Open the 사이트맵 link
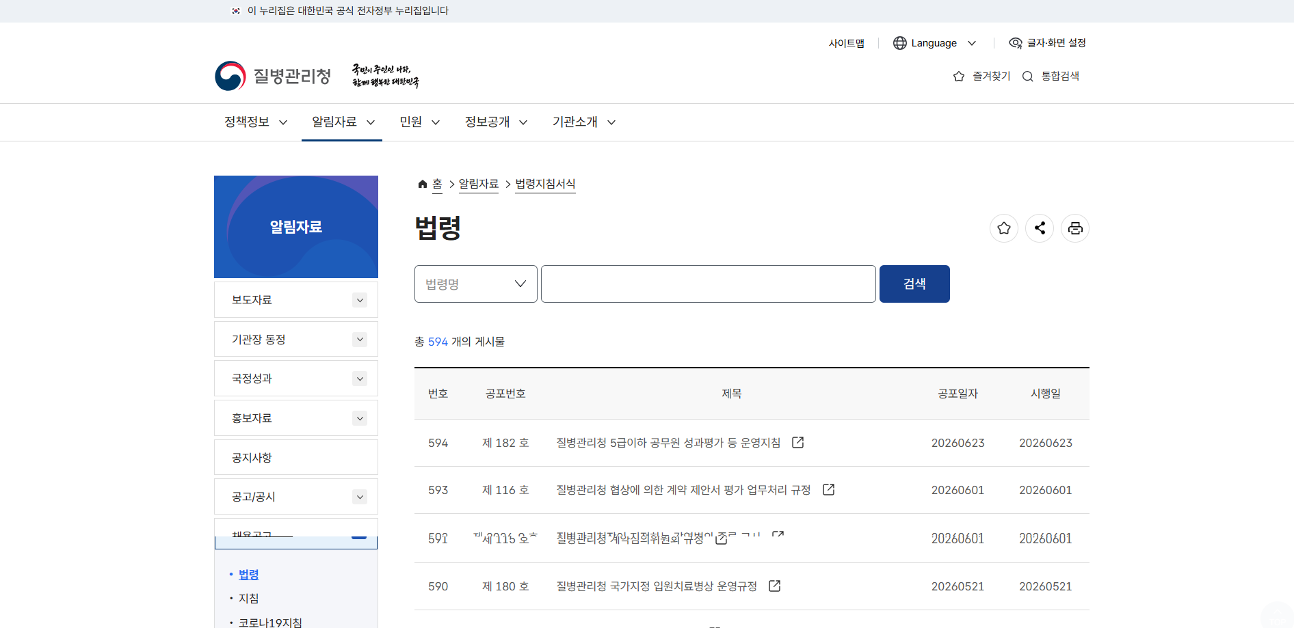 tap(846, 43)
